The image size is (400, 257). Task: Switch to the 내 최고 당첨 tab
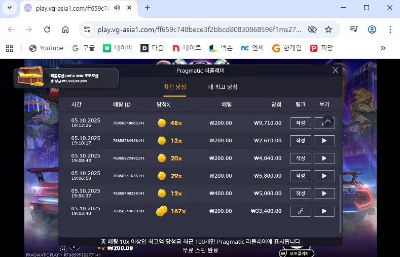click(223, 87)
